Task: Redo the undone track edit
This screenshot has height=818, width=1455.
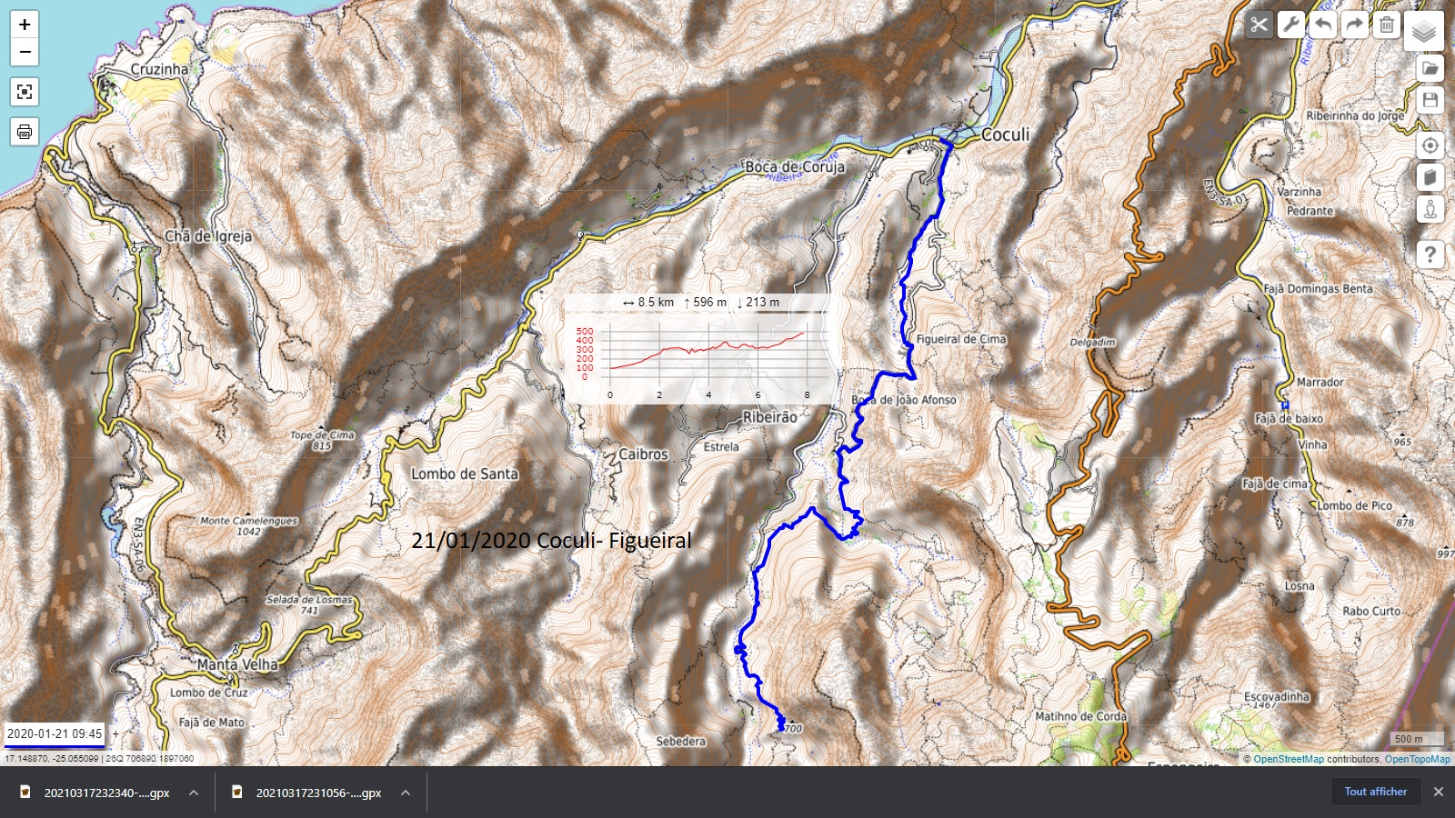Action: (1354, 25)
